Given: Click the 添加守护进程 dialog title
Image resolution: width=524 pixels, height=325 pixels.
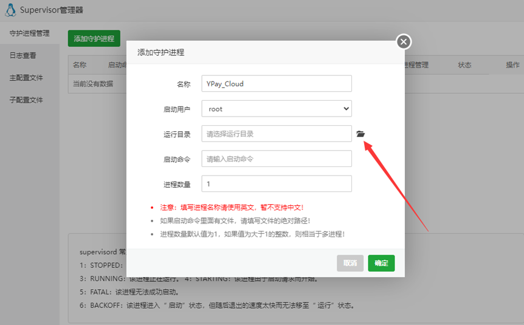Looking at the screenshot, I should tap(160, 52).
